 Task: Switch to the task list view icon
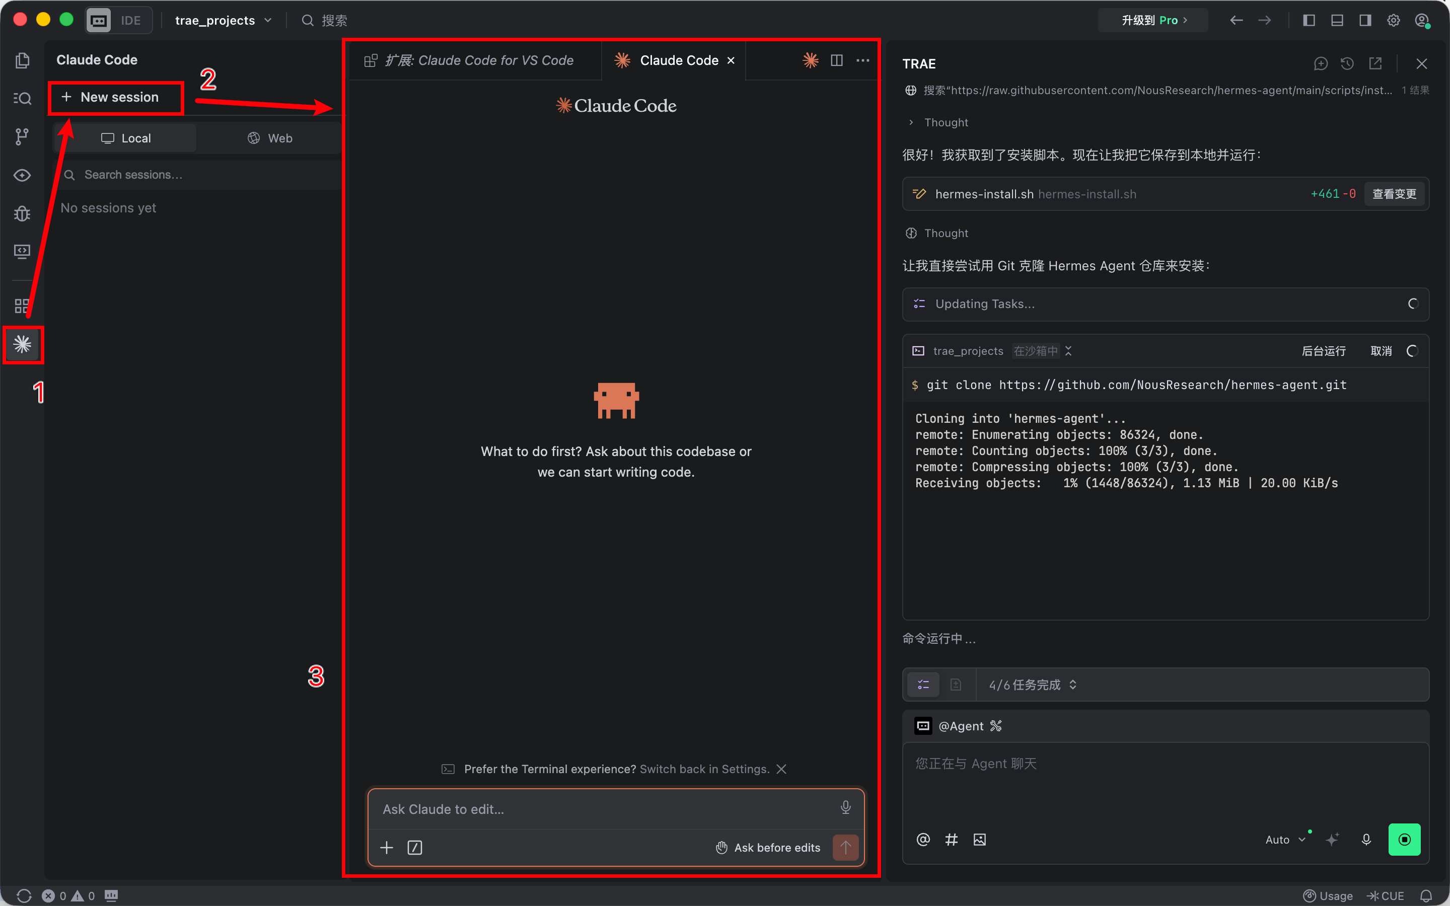[x=923, y=685]
